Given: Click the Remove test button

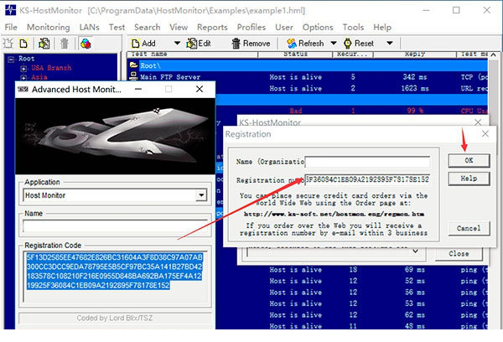Looking at the screenshot, I should tap(251, 44).
